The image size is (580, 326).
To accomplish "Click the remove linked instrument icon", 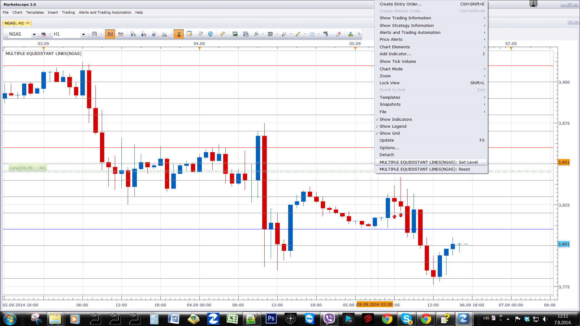I will 43,34.
